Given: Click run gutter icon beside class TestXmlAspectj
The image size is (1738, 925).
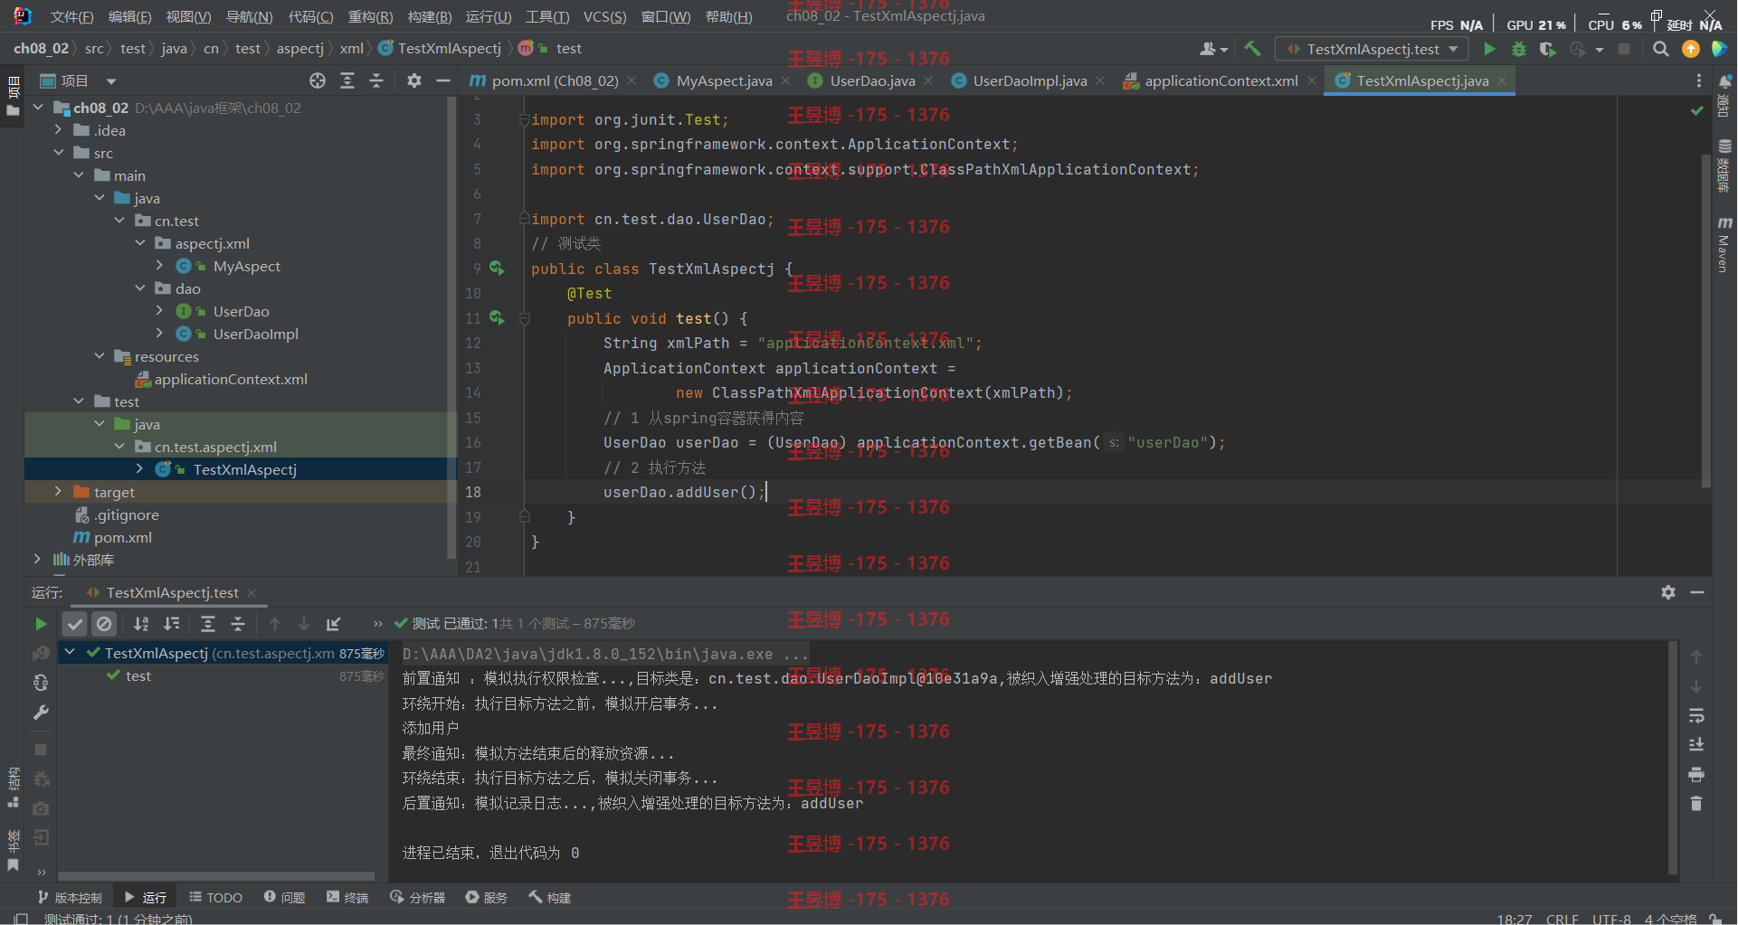Looking at the screenshot, I should 497,268.
